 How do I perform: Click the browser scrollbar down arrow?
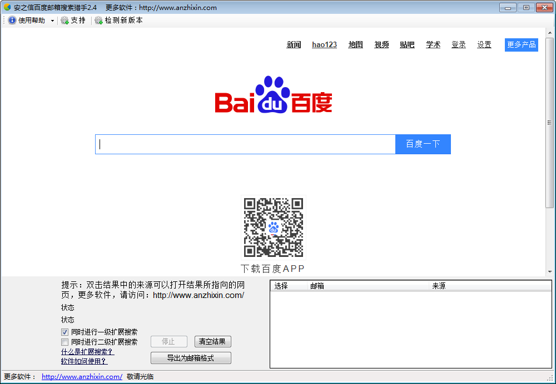[550, 272]
